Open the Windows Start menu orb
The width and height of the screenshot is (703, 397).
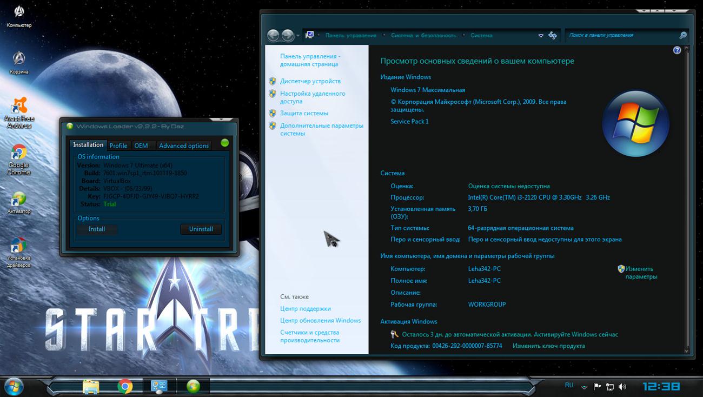(13, 386)
